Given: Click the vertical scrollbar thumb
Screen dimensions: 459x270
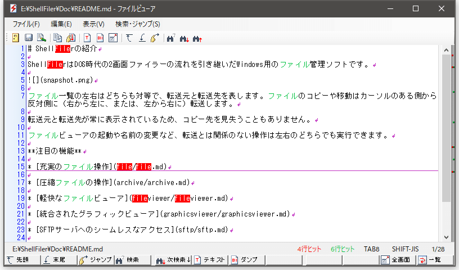Looking at the screenshot, I should tap(446, 128).
